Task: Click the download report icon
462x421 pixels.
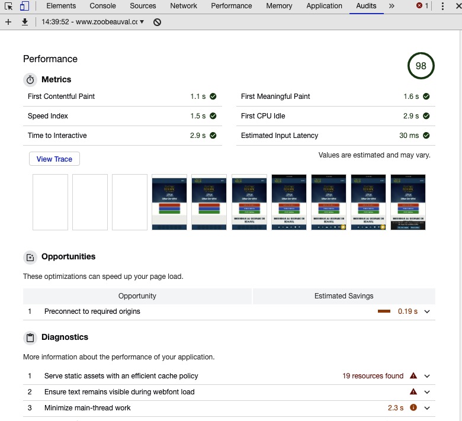Action: click(25, 22)
